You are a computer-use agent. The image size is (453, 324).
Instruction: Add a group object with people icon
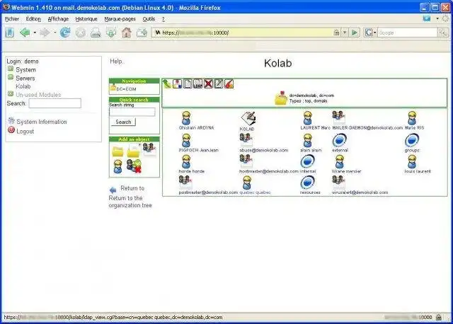tap(149, 149)
